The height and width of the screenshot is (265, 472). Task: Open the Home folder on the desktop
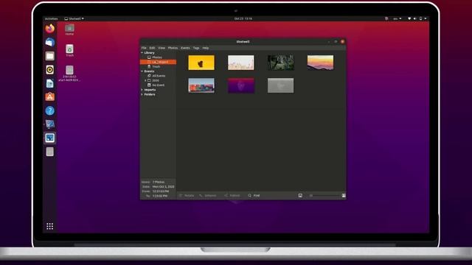pos(69,29)
